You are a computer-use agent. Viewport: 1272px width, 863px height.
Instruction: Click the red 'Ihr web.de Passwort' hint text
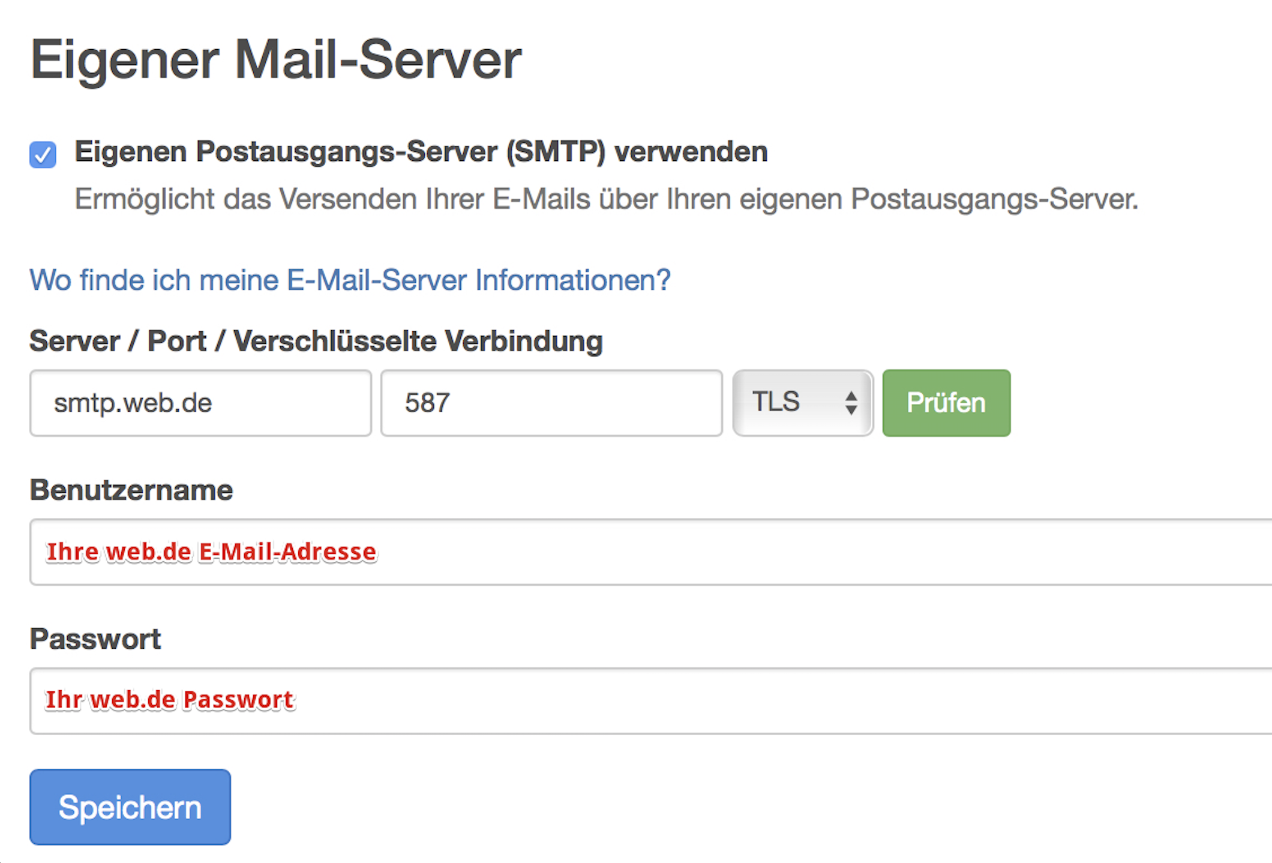(x=170, y=700)
